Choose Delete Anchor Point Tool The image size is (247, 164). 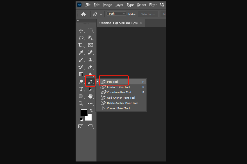[x=121, y=103]
